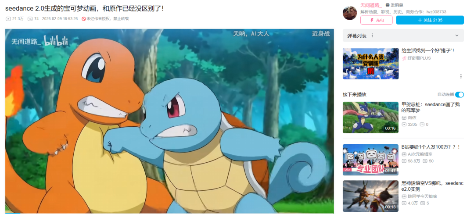Click the play count icon beside 21.3万
Screen dimensions: 474x214
coord(8,19)
